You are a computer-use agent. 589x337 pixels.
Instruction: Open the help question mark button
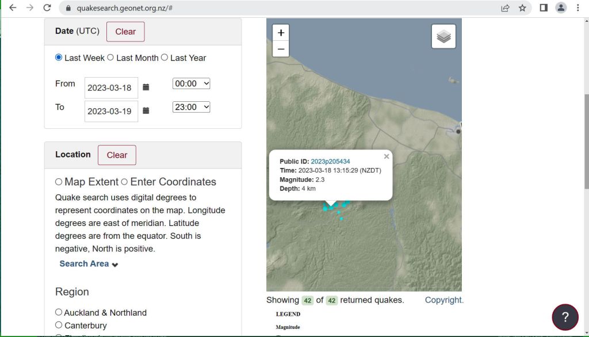[x=565, y=317]
